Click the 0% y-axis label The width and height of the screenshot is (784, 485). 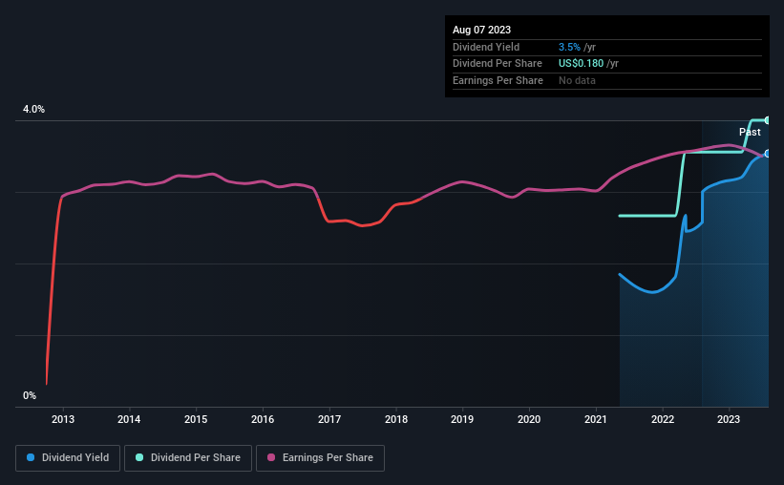click(x=30, y=395)
